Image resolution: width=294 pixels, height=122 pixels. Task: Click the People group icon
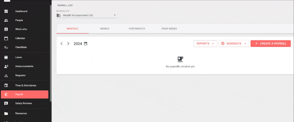coord(6,20)
